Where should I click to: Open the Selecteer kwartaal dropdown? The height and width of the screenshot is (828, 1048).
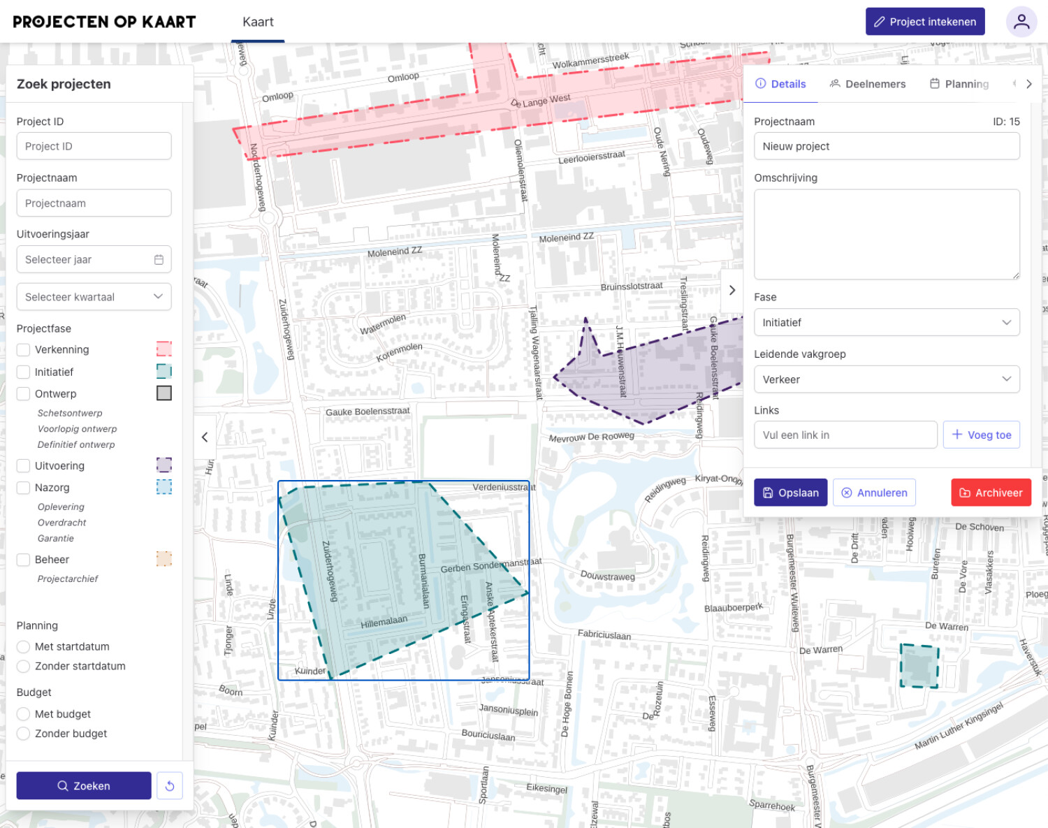94,296
